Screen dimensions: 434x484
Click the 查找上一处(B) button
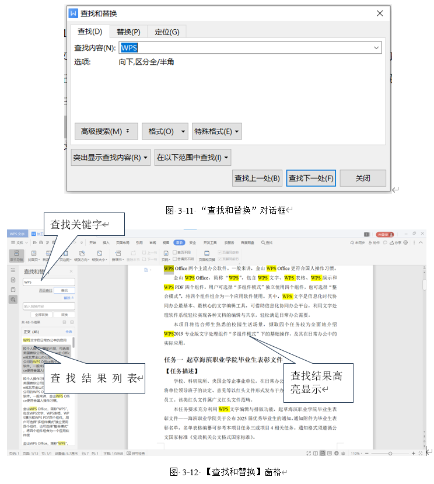[x=257, y=178]
